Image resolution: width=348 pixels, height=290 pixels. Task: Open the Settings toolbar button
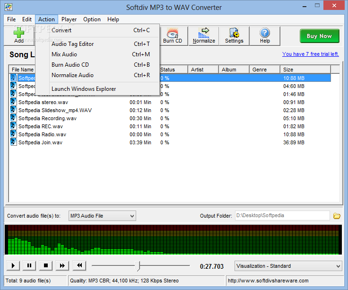[234, 36]
